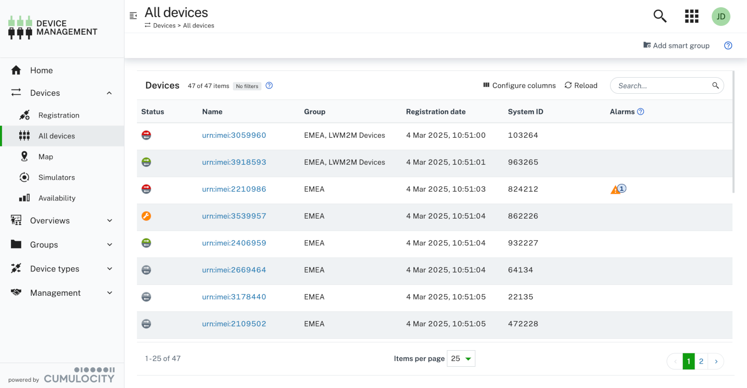
Task: Open the Items per page dropdown
Action: tap(461, 358)
